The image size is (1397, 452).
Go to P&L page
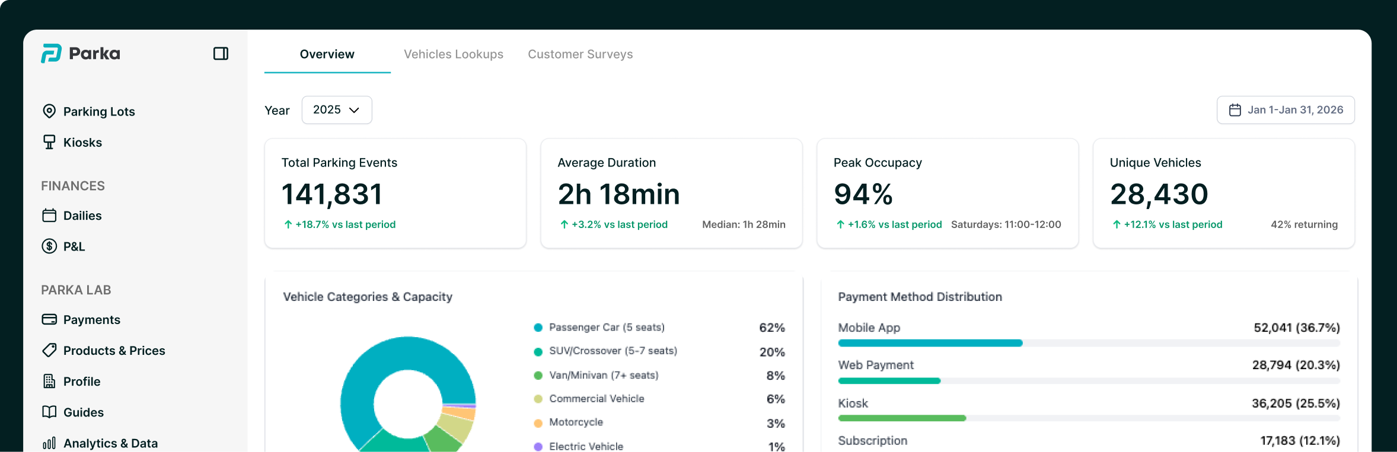[x=64, y=246]
